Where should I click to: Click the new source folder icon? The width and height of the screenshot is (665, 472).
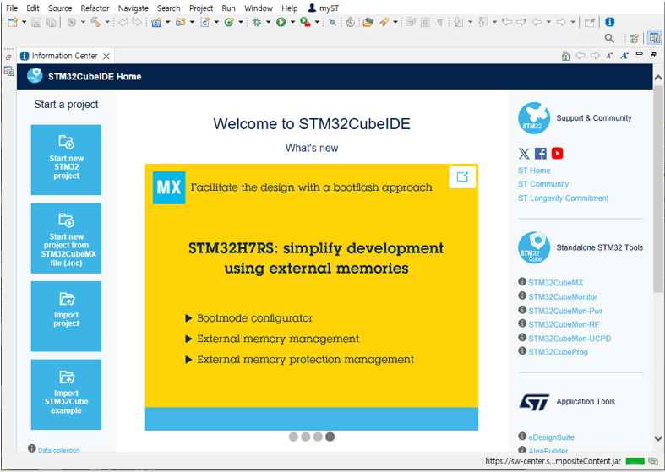pos(181,22)
